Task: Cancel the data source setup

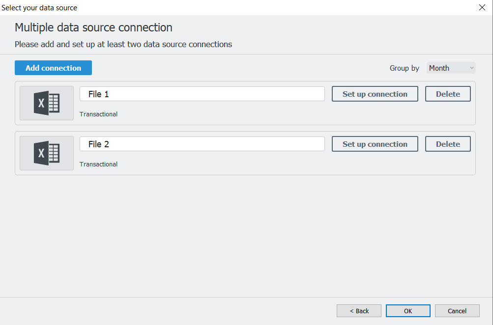Action: tap(457, 311)
